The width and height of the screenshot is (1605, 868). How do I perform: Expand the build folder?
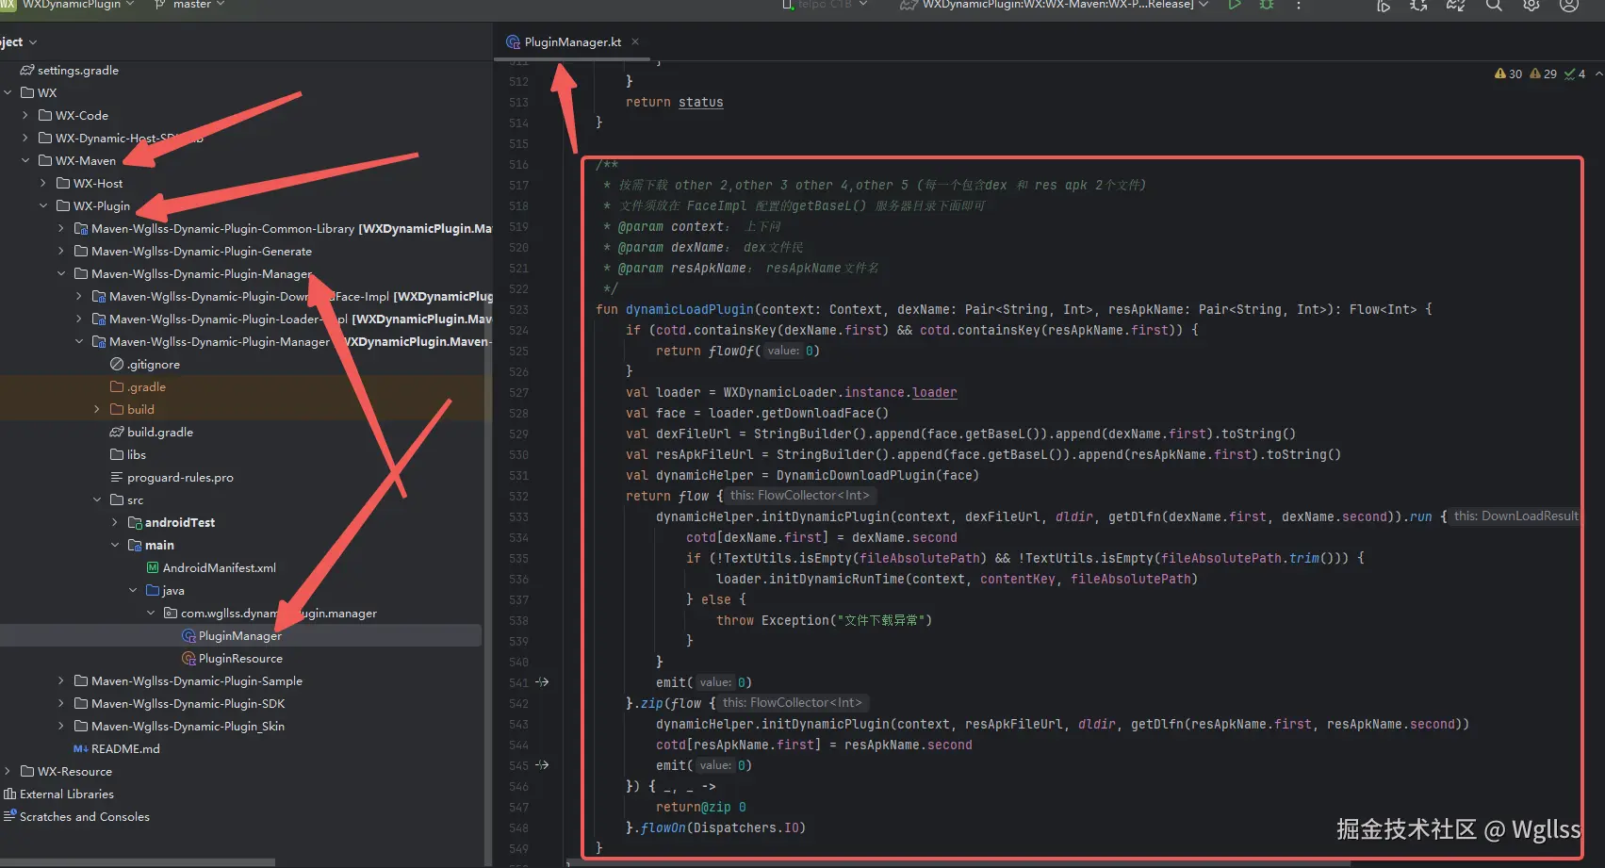97,410
